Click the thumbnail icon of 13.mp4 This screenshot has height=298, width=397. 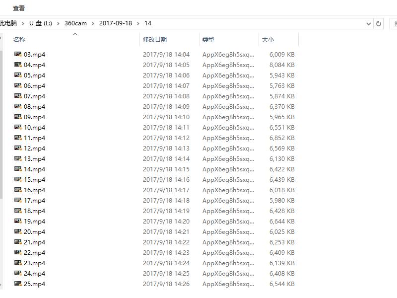coord(17,158)
